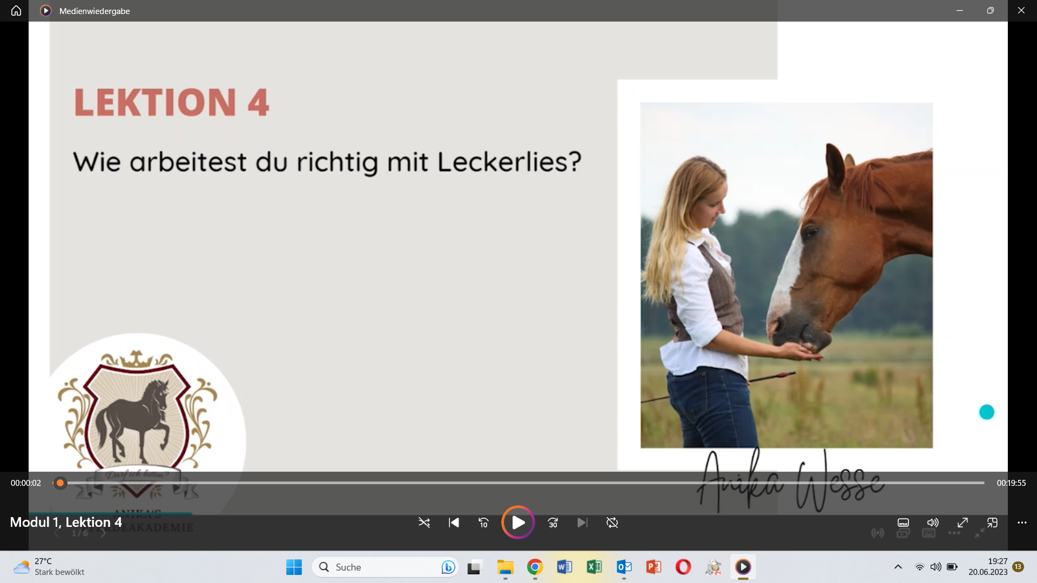Open clock and date 19:27

(988, 567)
